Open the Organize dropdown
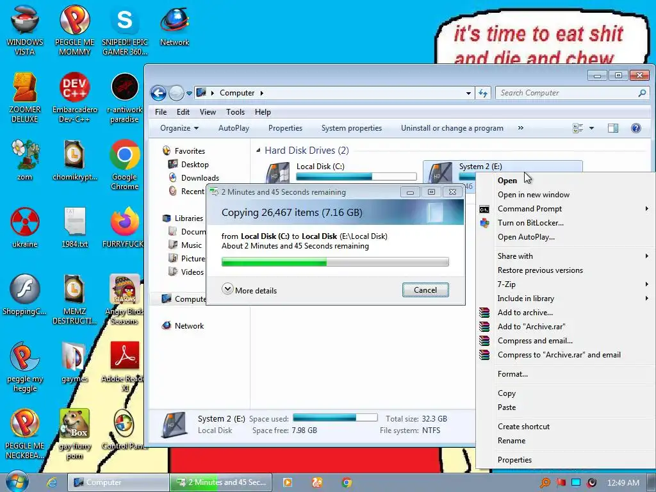The image size is (656, 492). click(179, 128)
